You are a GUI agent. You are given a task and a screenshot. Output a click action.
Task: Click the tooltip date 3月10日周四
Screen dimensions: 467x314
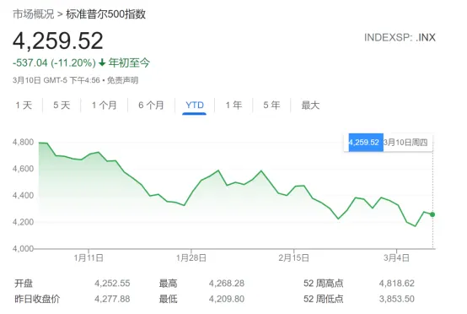pos(405,143)
